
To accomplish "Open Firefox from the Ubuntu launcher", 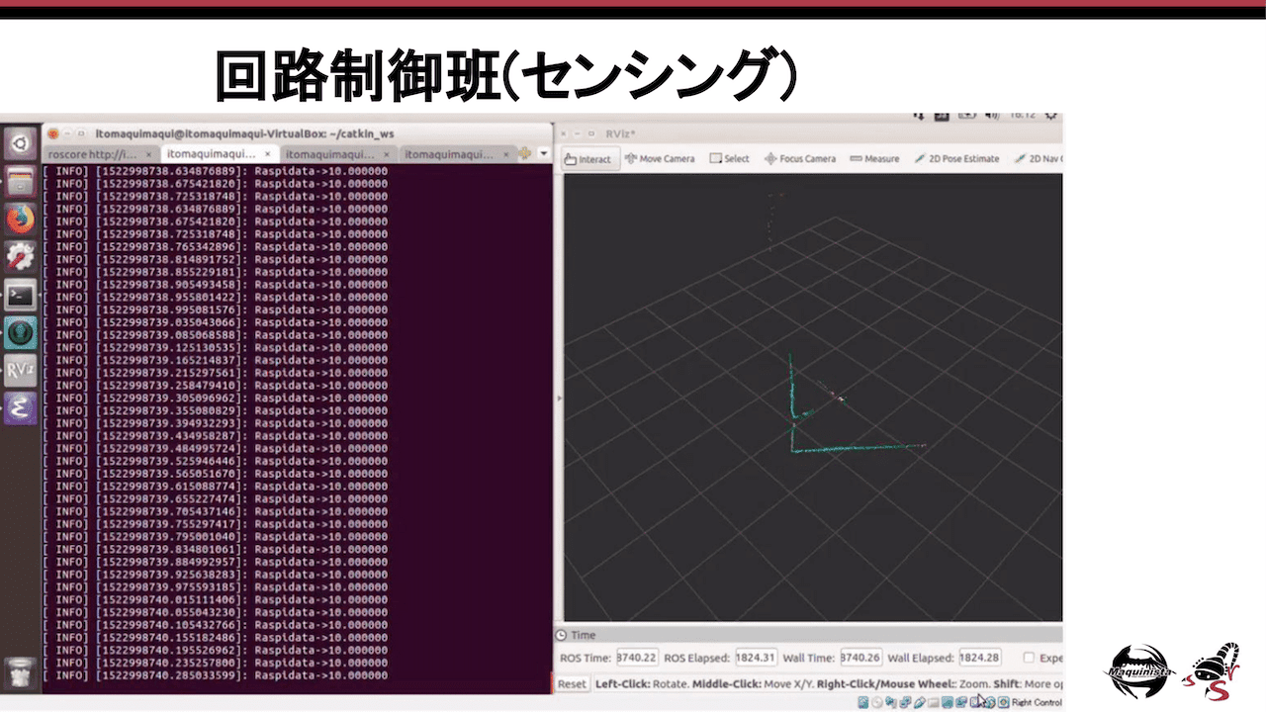I will coord(21,219).
